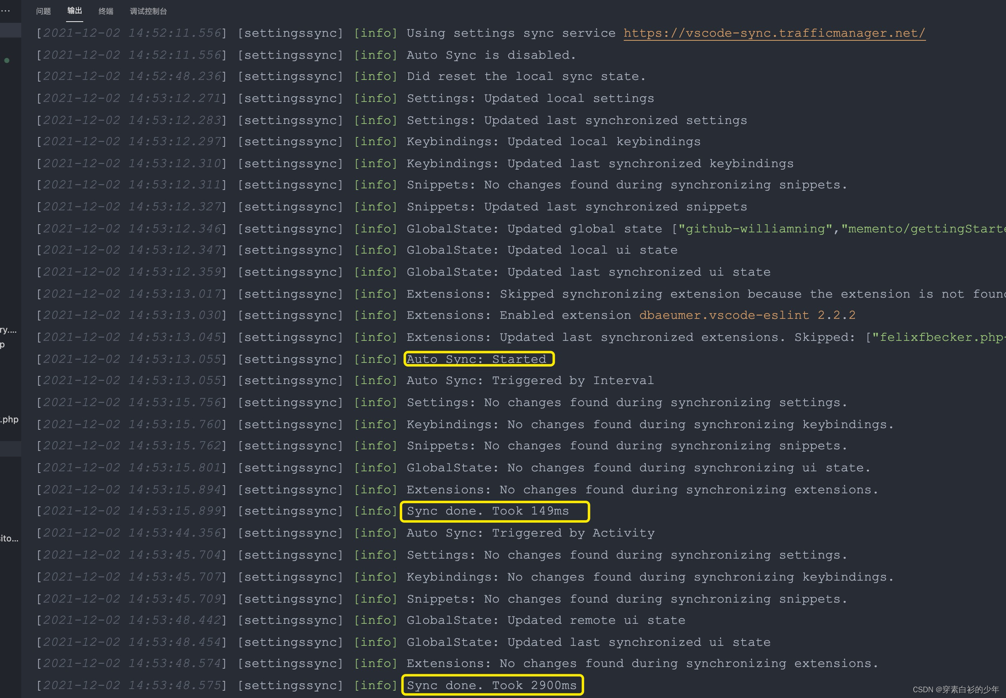The image size is (1006, 698).
Task: Click the green modified dot in sidebar
Action: (7, 61)
